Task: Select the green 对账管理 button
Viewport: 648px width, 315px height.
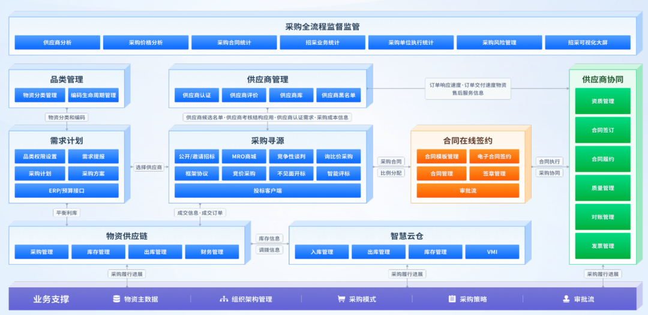Action: [602, 217]
